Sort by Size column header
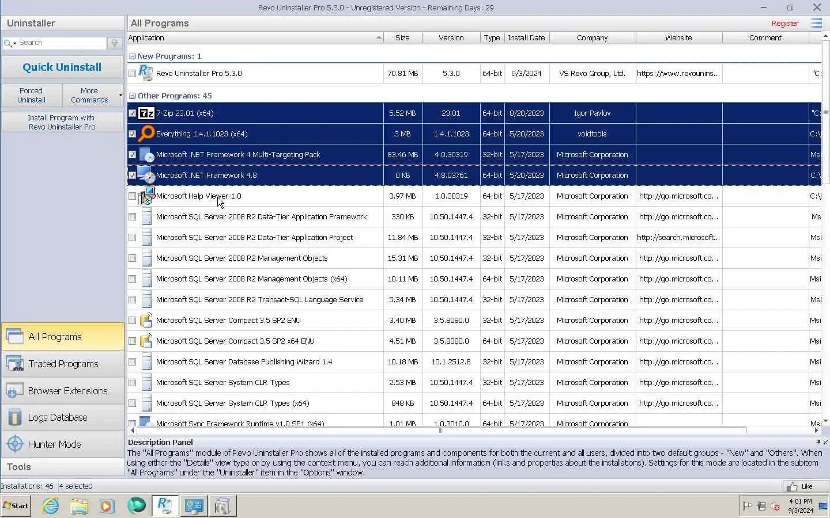This screenshot has height=518, width=830. (x=402, y=38)
